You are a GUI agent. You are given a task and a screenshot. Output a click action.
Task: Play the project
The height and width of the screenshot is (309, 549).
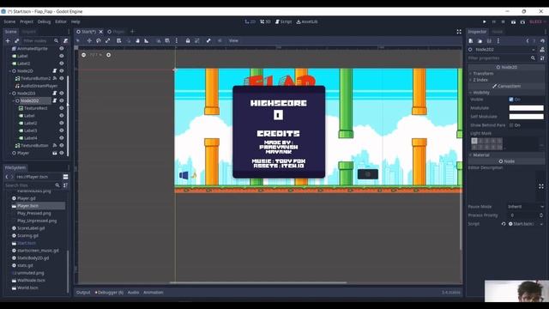485,21
